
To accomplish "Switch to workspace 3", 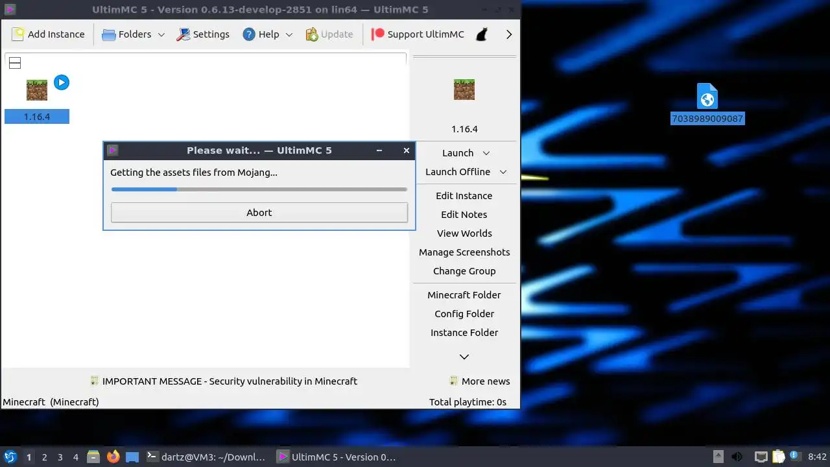I will (60, 457).
